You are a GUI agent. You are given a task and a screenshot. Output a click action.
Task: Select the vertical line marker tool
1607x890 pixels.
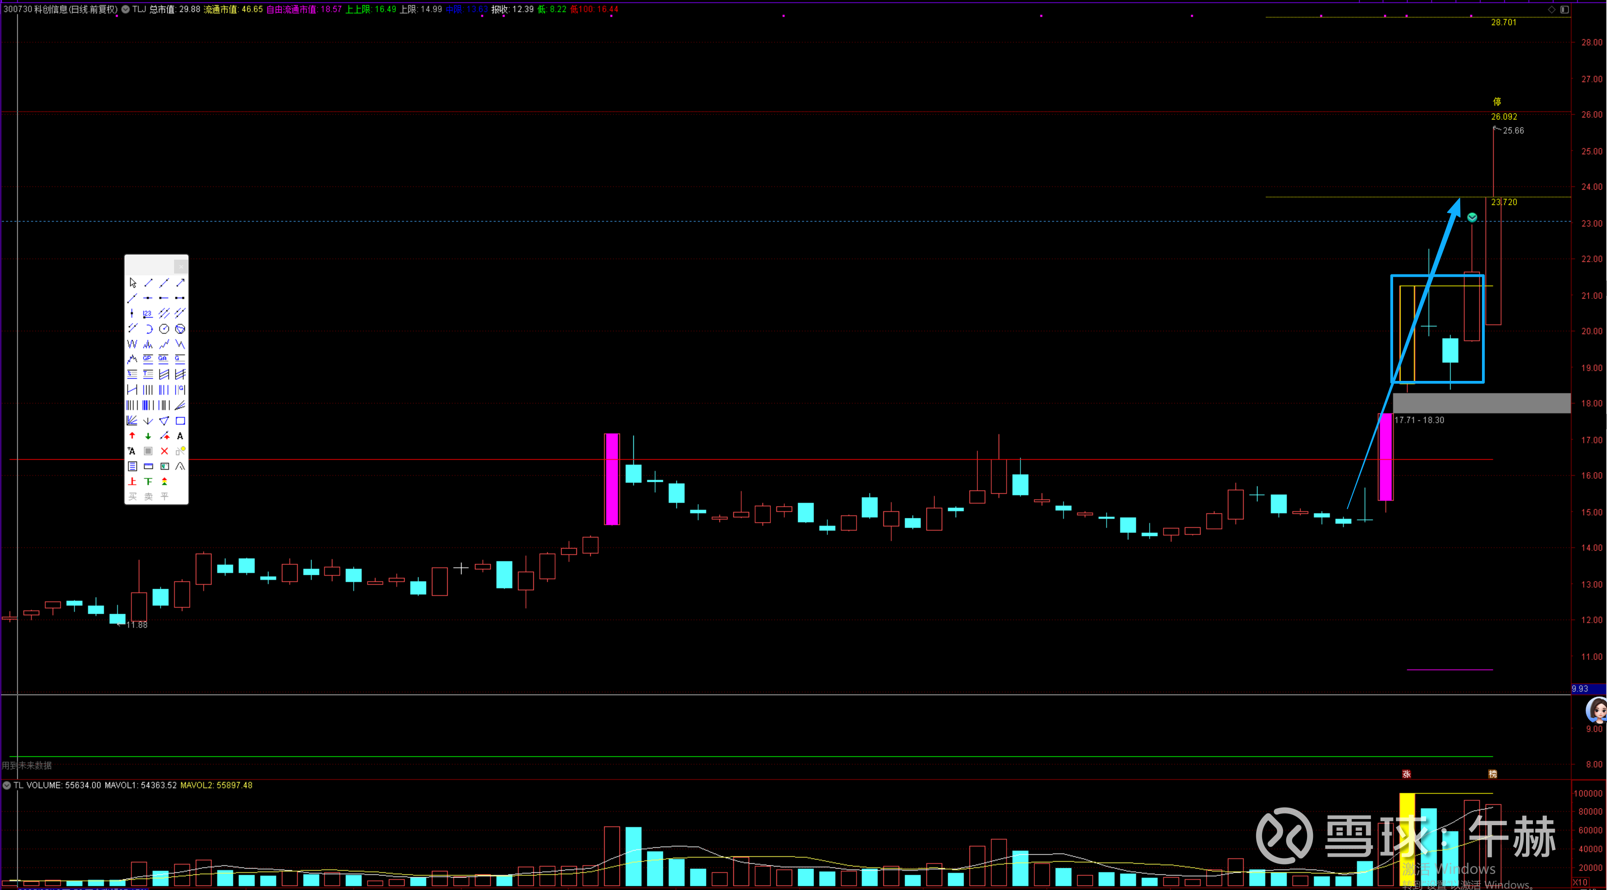pyautogui.click(x=132, y=313)
